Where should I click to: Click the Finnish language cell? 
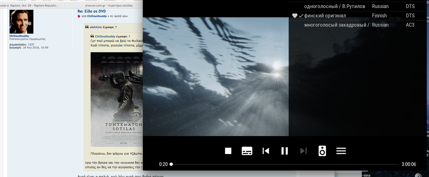379,16
